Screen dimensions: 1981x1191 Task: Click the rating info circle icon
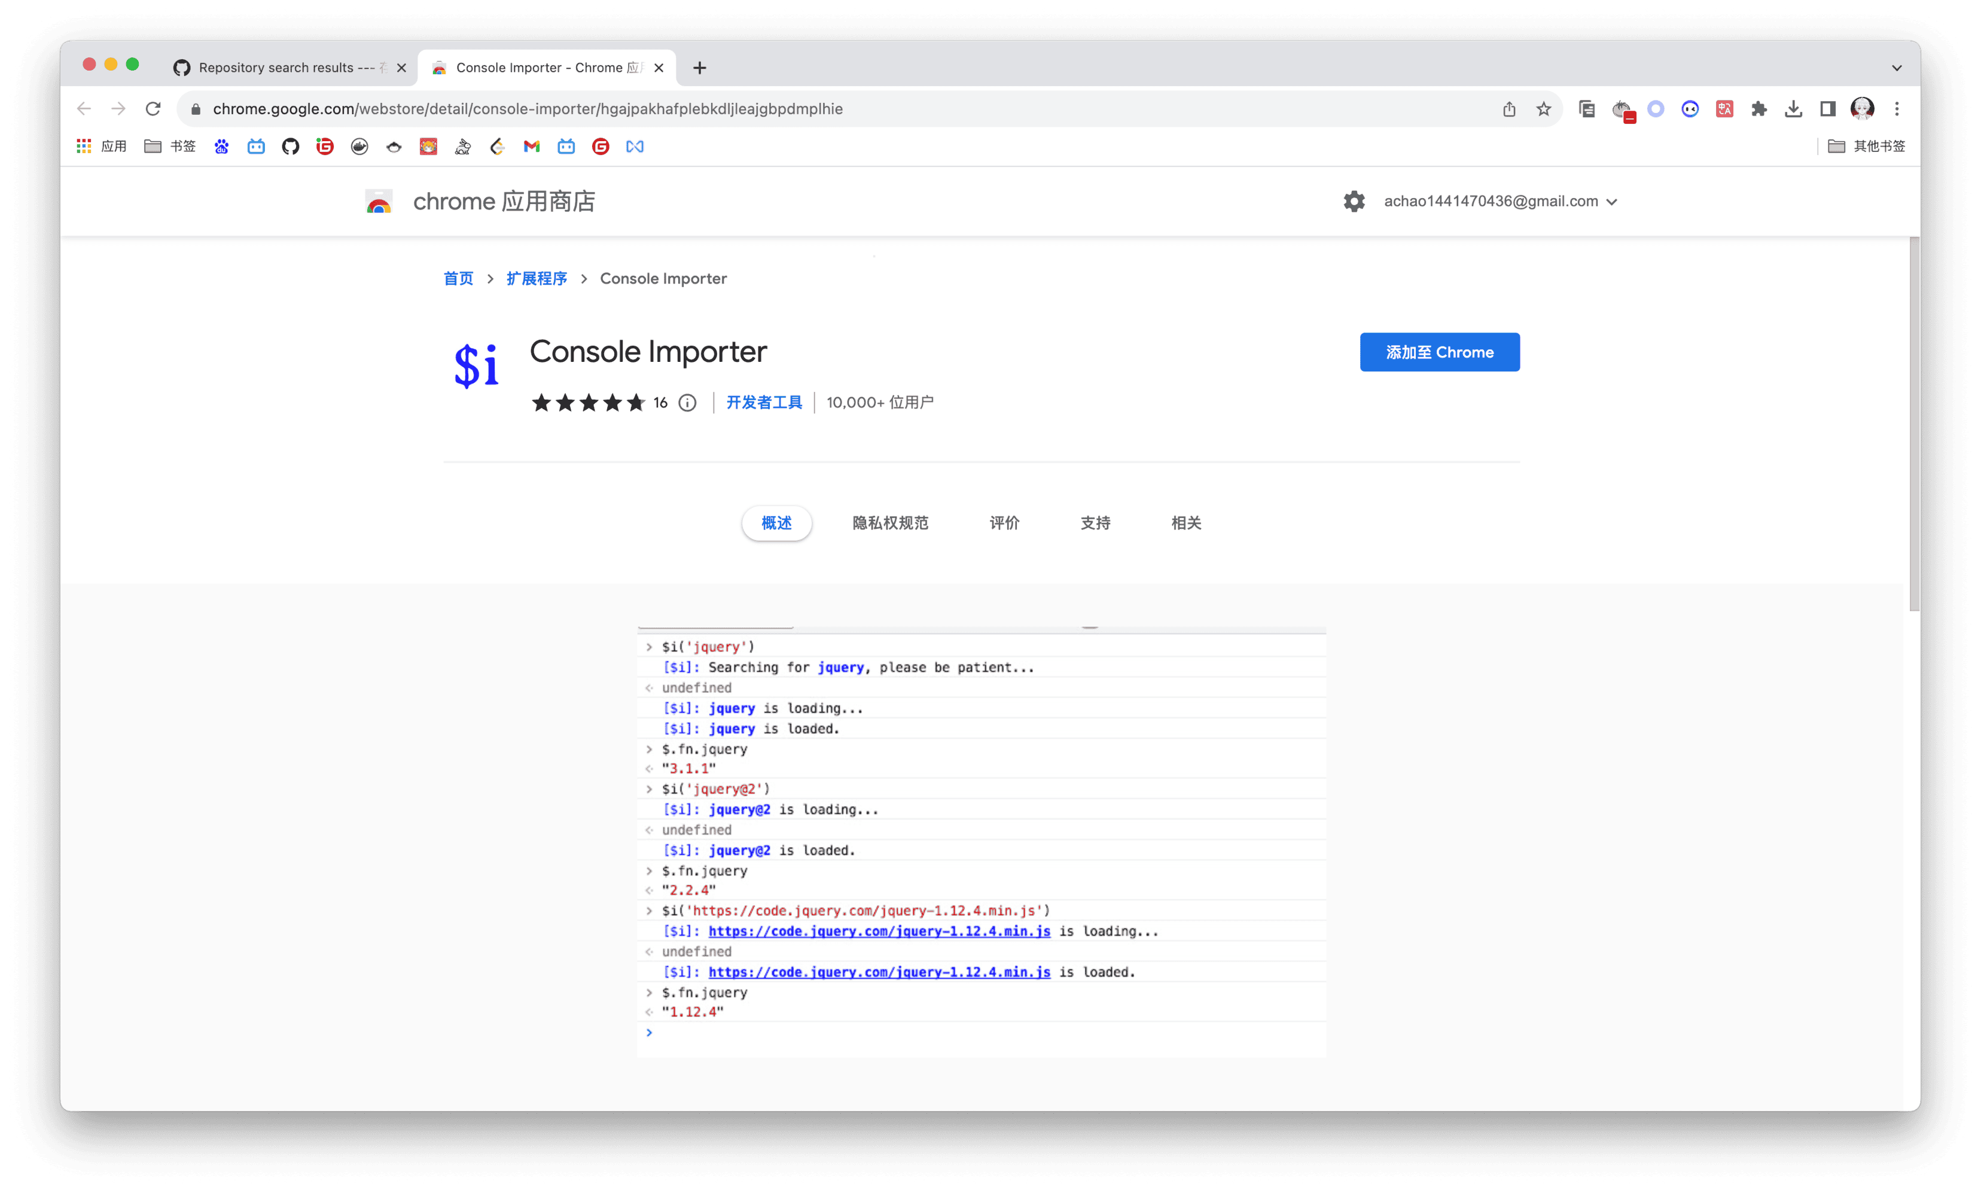(x=688, y=403)
